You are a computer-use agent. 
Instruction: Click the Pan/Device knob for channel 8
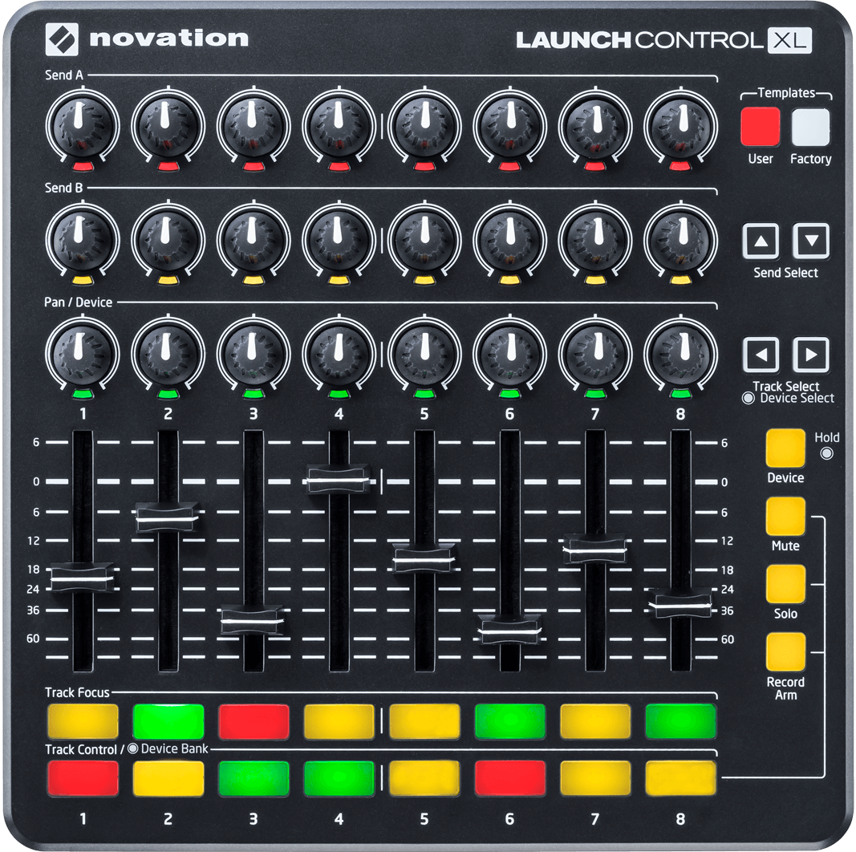680,354
